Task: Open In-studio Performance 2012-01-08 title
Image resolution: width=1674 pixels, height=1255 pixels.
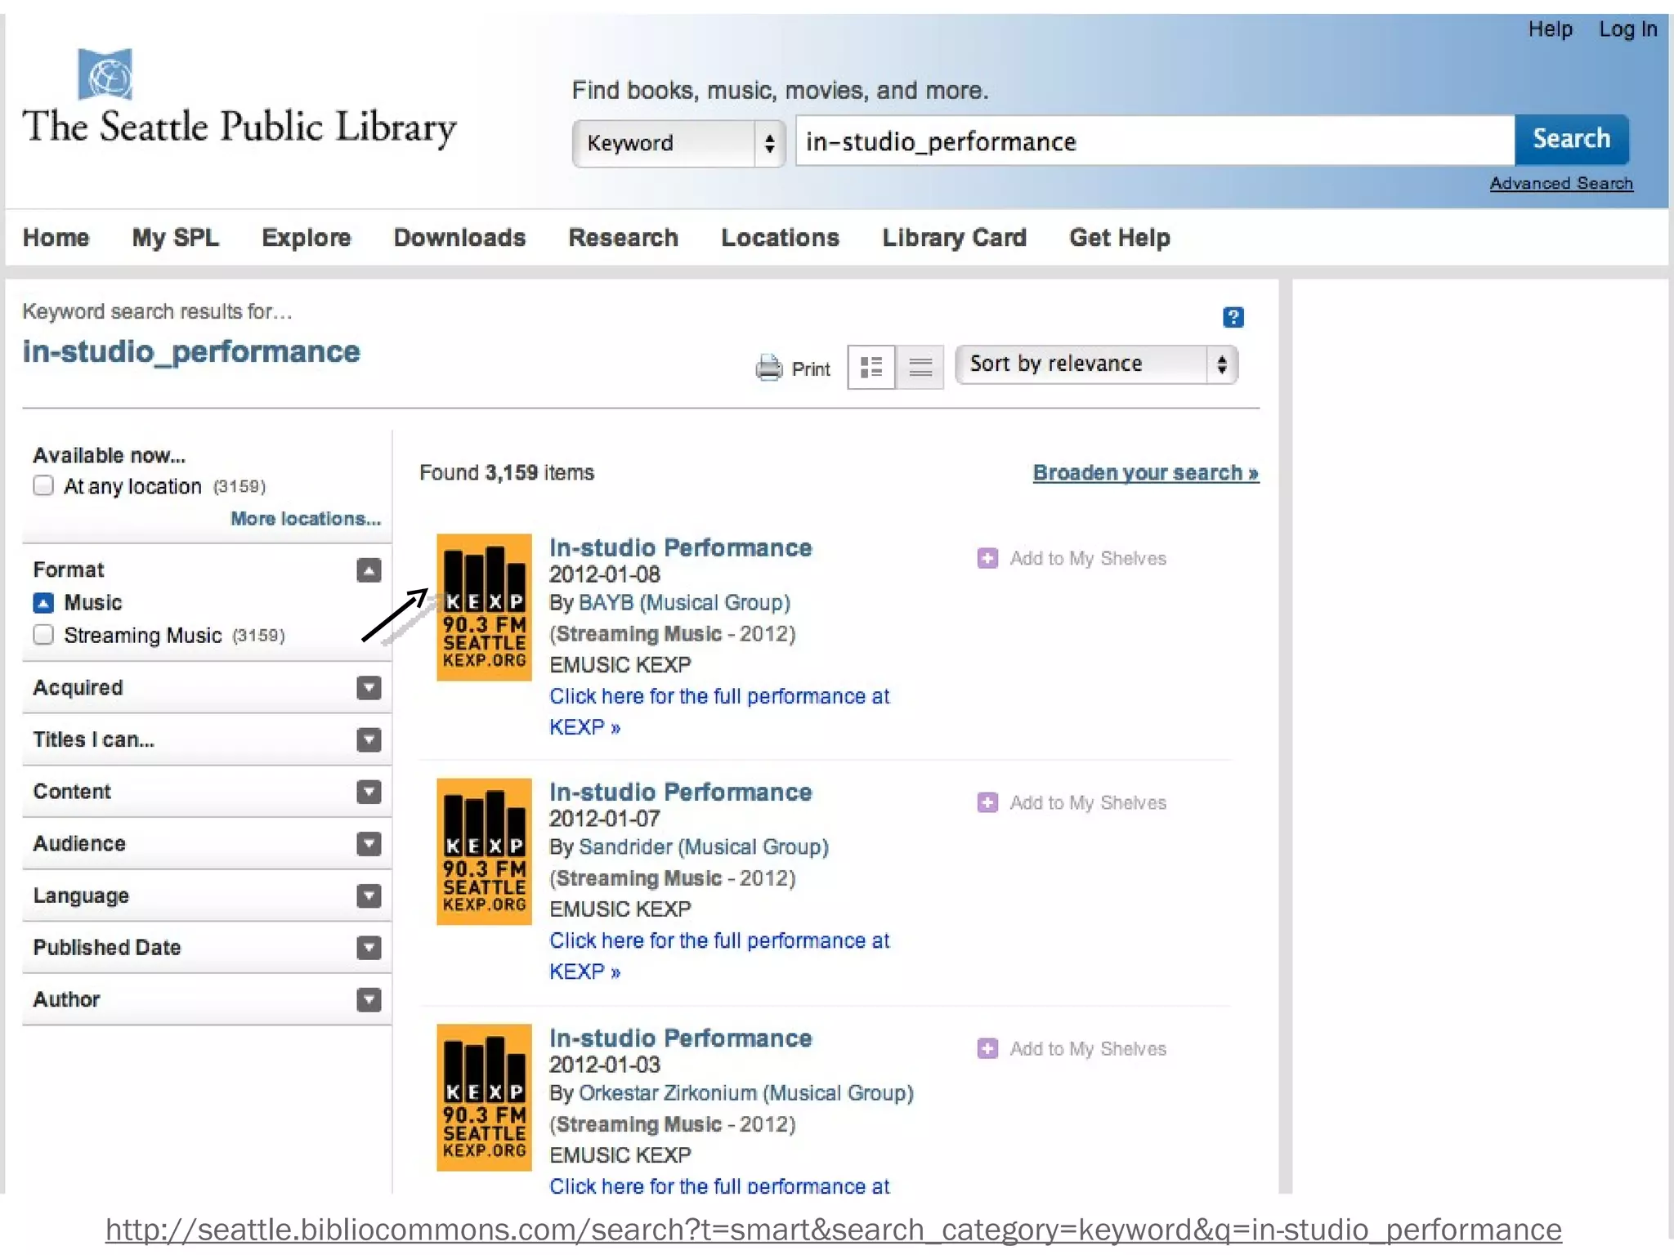Action: (x=680, y=547)
